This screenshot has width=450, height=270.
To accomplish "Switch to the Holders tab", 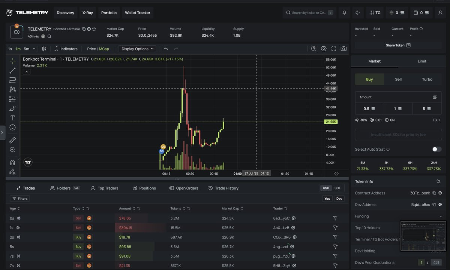I will (x=65, y=188).
